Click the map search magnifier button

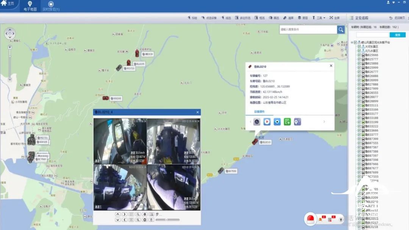pyautogui.click(x=341, y=30)
